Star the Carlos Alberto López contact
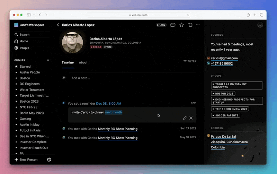This screenshot has width=277, height=174. [181, 25]
